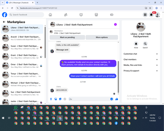This screenshot has height=131, width=164.
Task: Attach a photo with the image icon
Action: (56, 99)
